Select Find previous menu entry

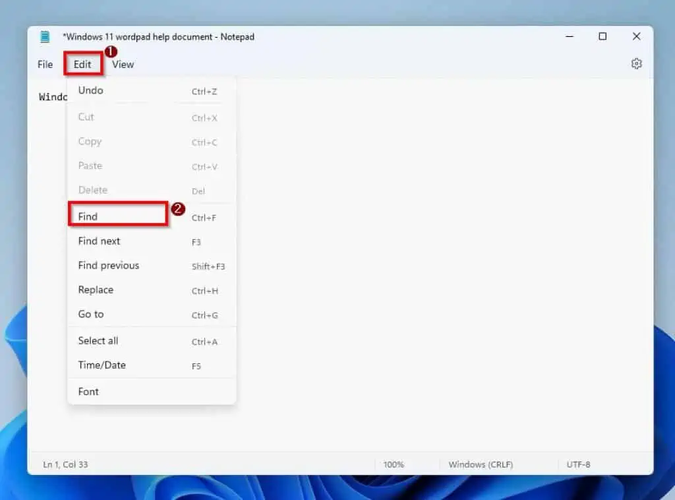[152, 266]
